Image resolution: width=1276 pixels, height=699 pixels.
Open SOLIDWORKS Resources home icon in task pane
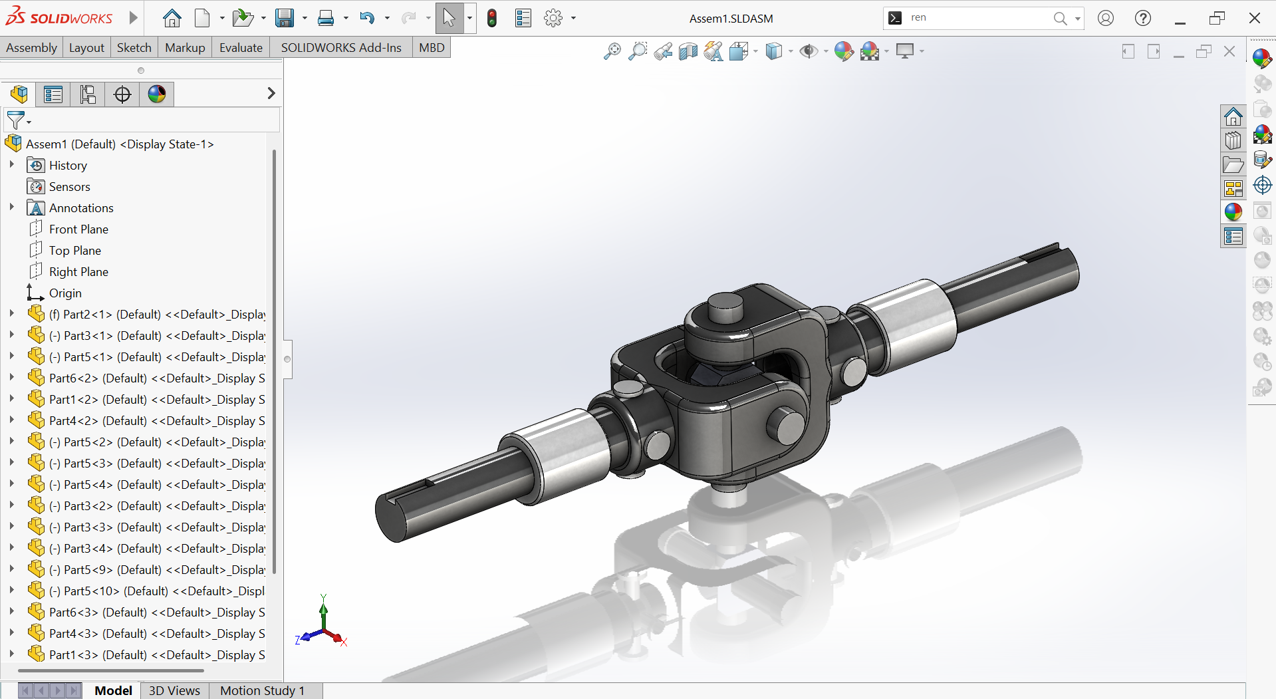click(x=1233, y=117)
